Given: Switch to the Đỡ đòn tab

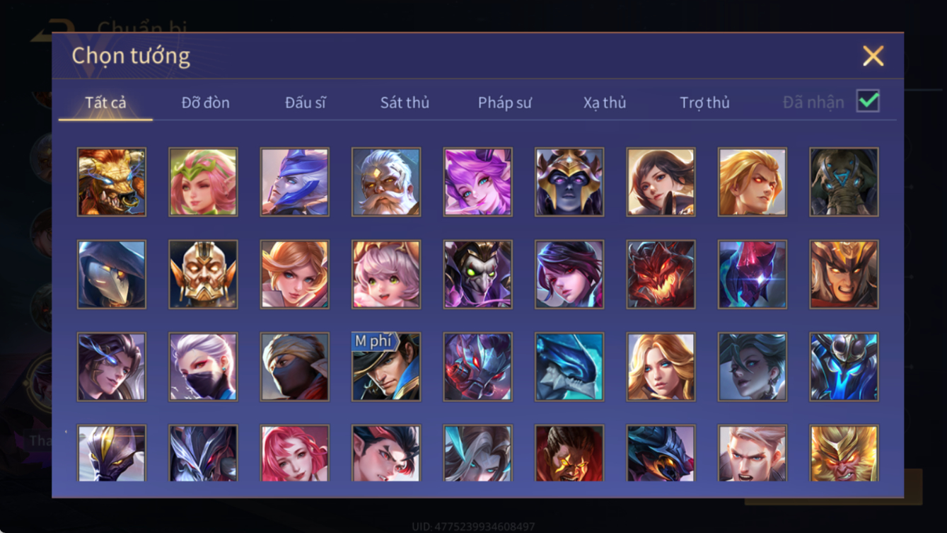Looking at the screenshot, I should (206, 103).
